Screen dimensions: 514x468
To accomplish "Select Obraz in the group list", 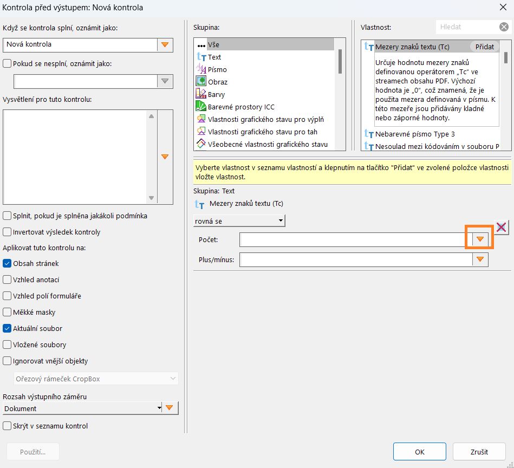I will pyautogui.click(x=218, y=82).
